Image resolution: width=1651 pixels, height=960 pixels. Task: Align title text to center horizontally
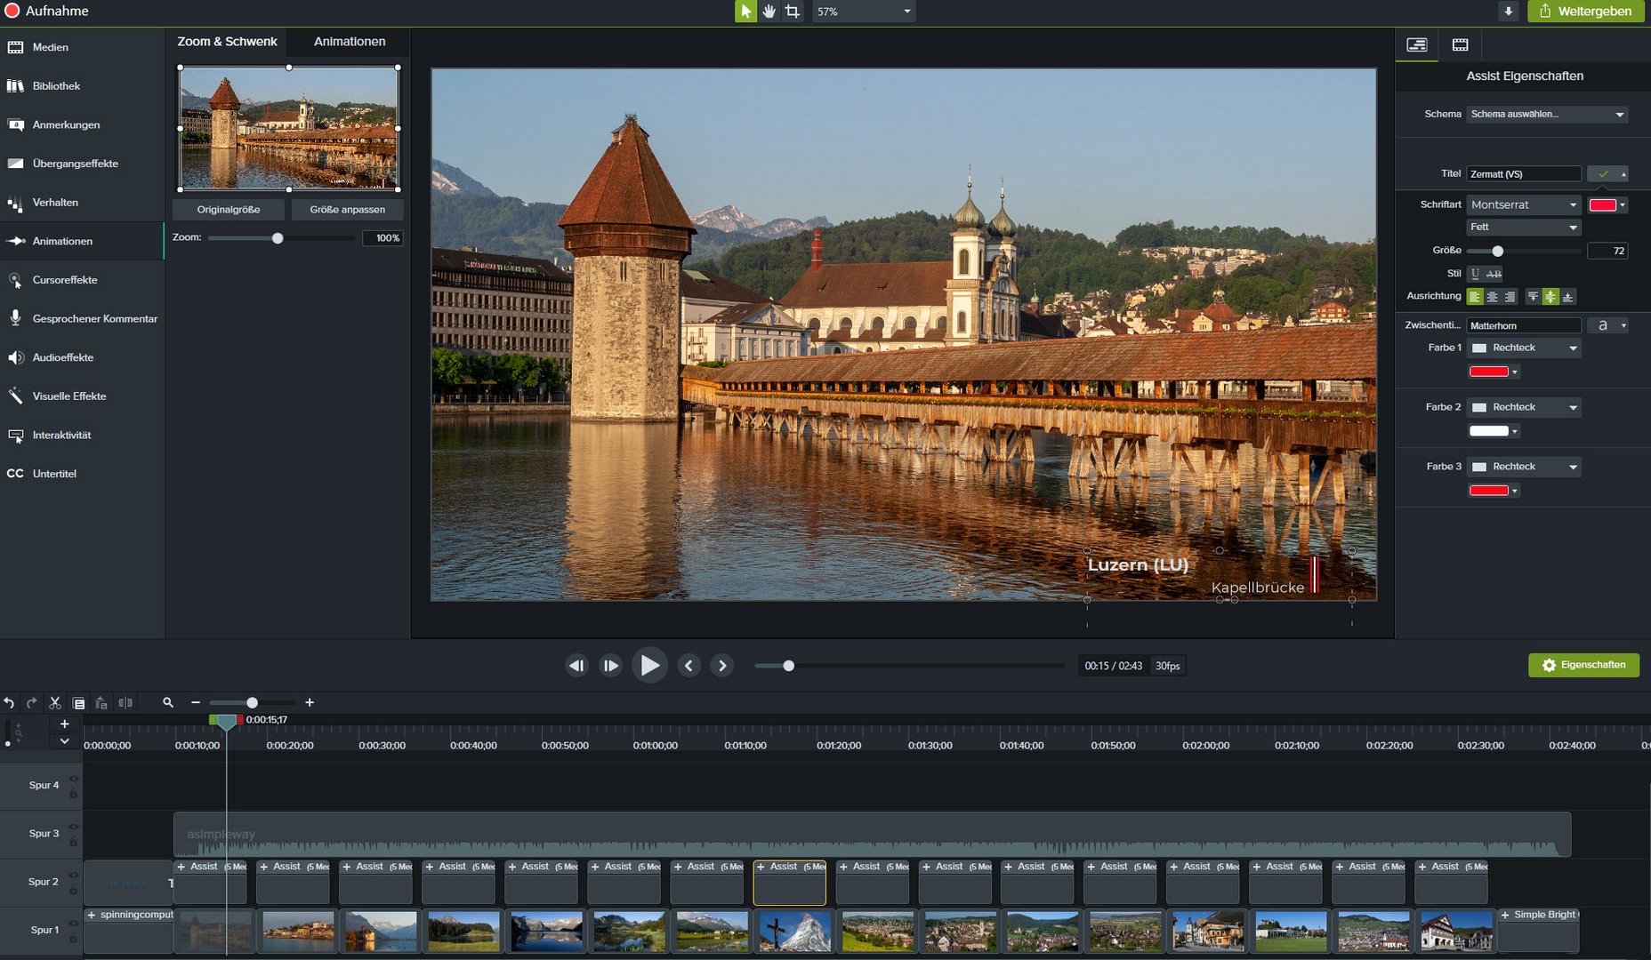[x=1492, y=297]
